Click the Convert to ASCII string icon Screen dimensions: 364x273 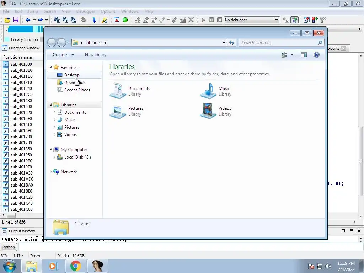(154, 20)
